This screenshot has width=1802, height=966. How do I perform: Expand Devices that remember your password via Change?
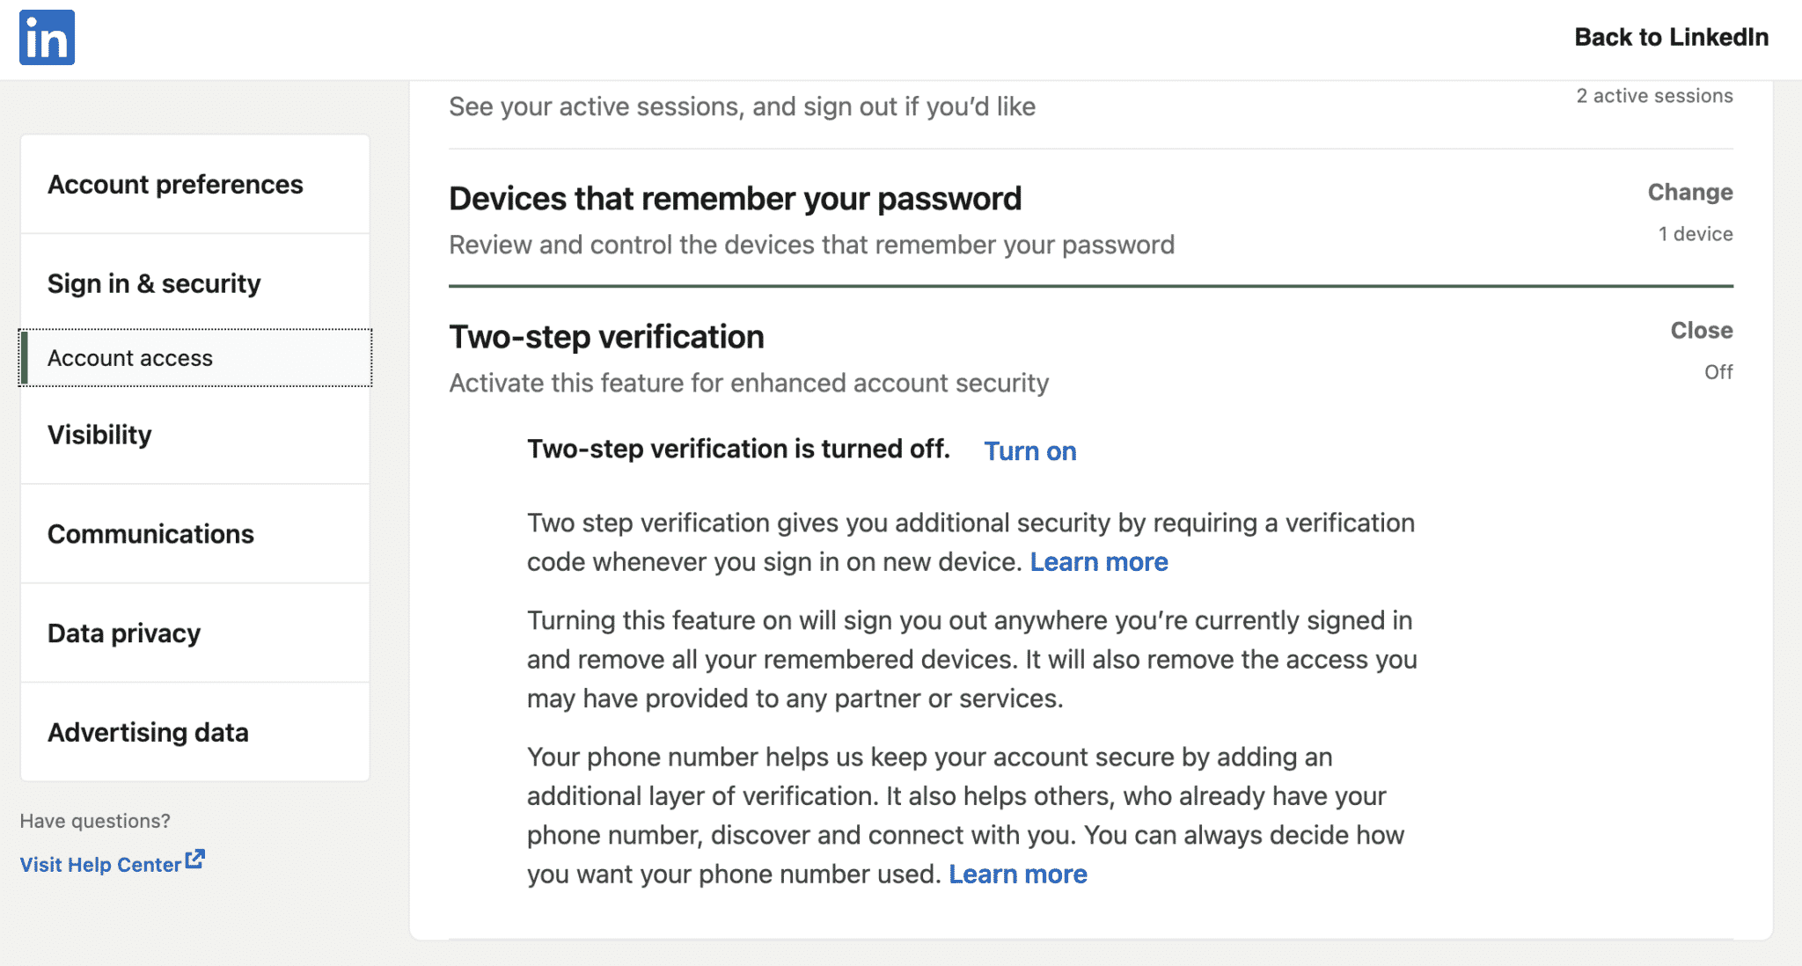tap(1689, 192)
